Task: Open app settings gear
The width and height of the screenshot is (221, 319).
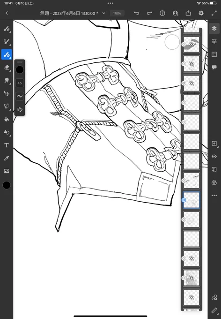Action: [201, 13]
